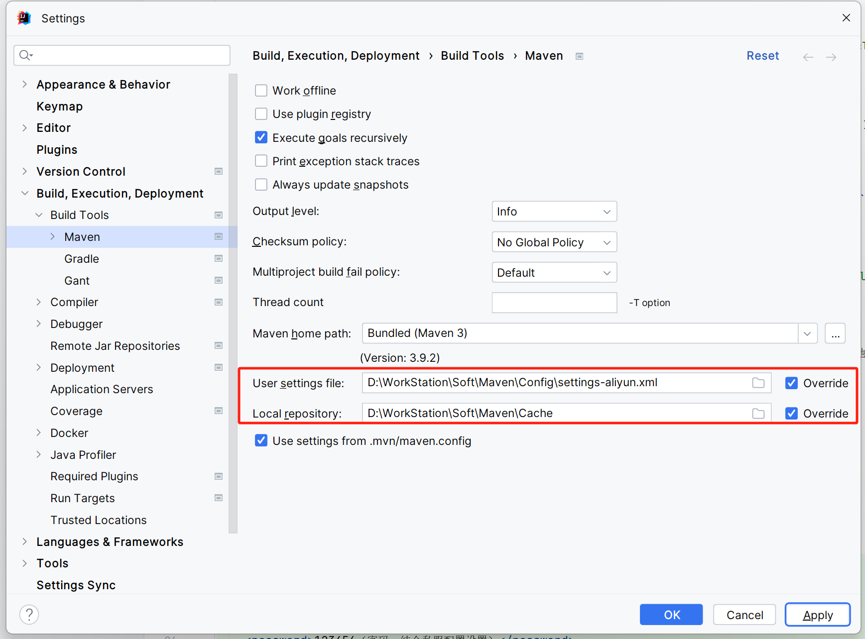Expand the Editor section
Screen dimensions: 865x639
(24, 128)
